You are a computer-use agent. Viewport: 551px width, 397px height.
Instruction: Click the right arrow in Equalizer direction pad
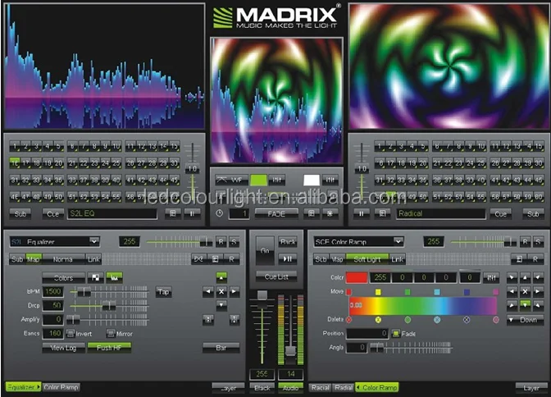[x=235, y=291]
